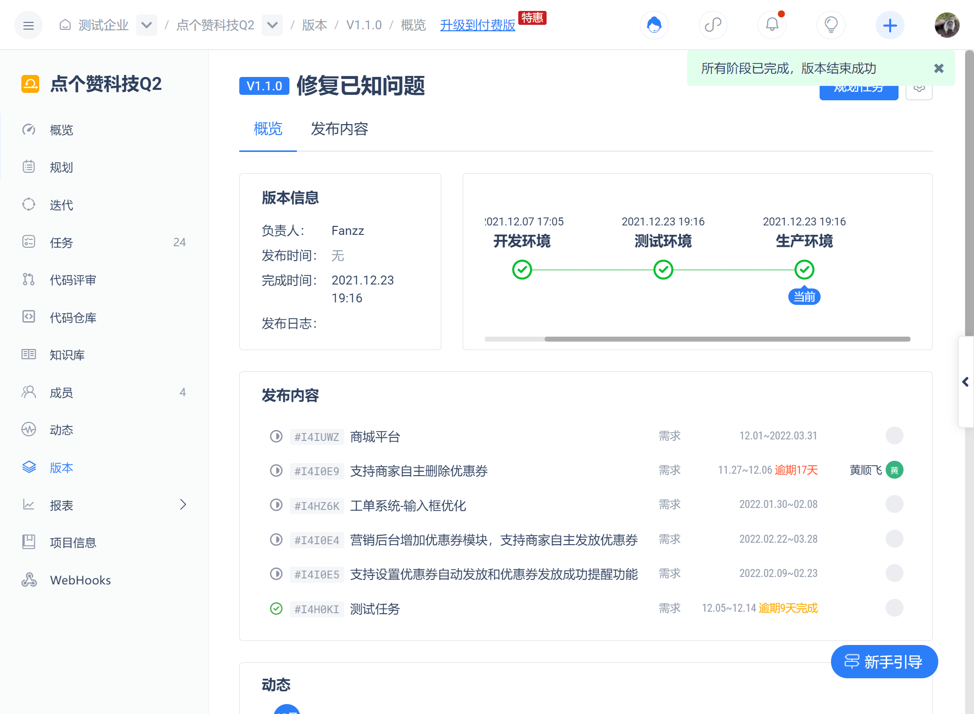This screenshot has height=714, width=974.
Task: Click the 测试环境 stage checkmark
Action: 663,270
